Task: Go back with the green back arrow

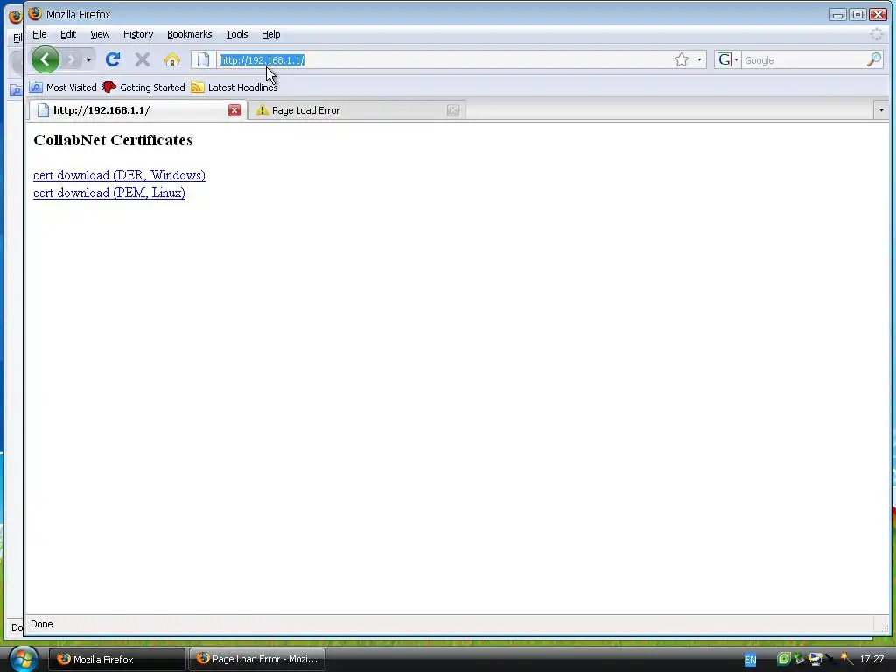Action: 45,59
